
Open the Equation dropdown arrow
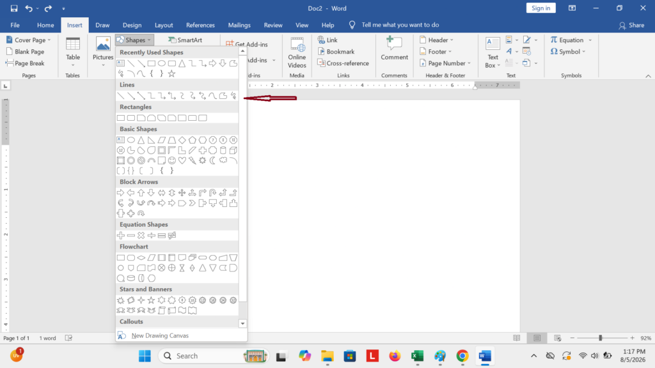590,40
